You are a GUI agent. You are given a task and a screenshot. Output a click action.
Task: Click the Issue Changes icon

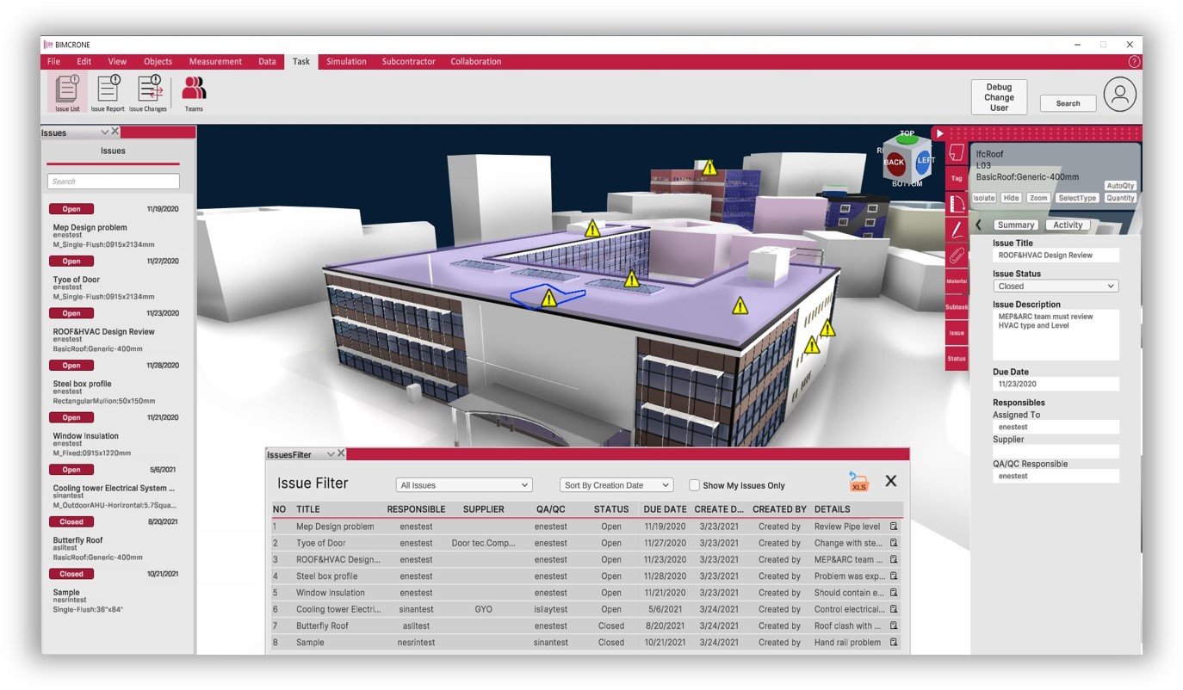click(148, 93)
